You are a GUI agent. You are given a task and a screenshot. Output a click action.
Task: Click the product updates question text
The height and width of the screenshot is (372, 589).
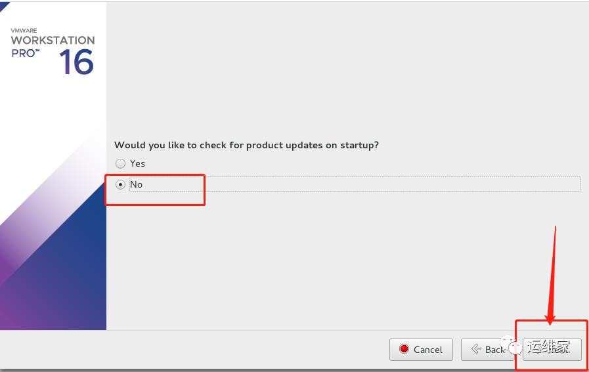246,145
